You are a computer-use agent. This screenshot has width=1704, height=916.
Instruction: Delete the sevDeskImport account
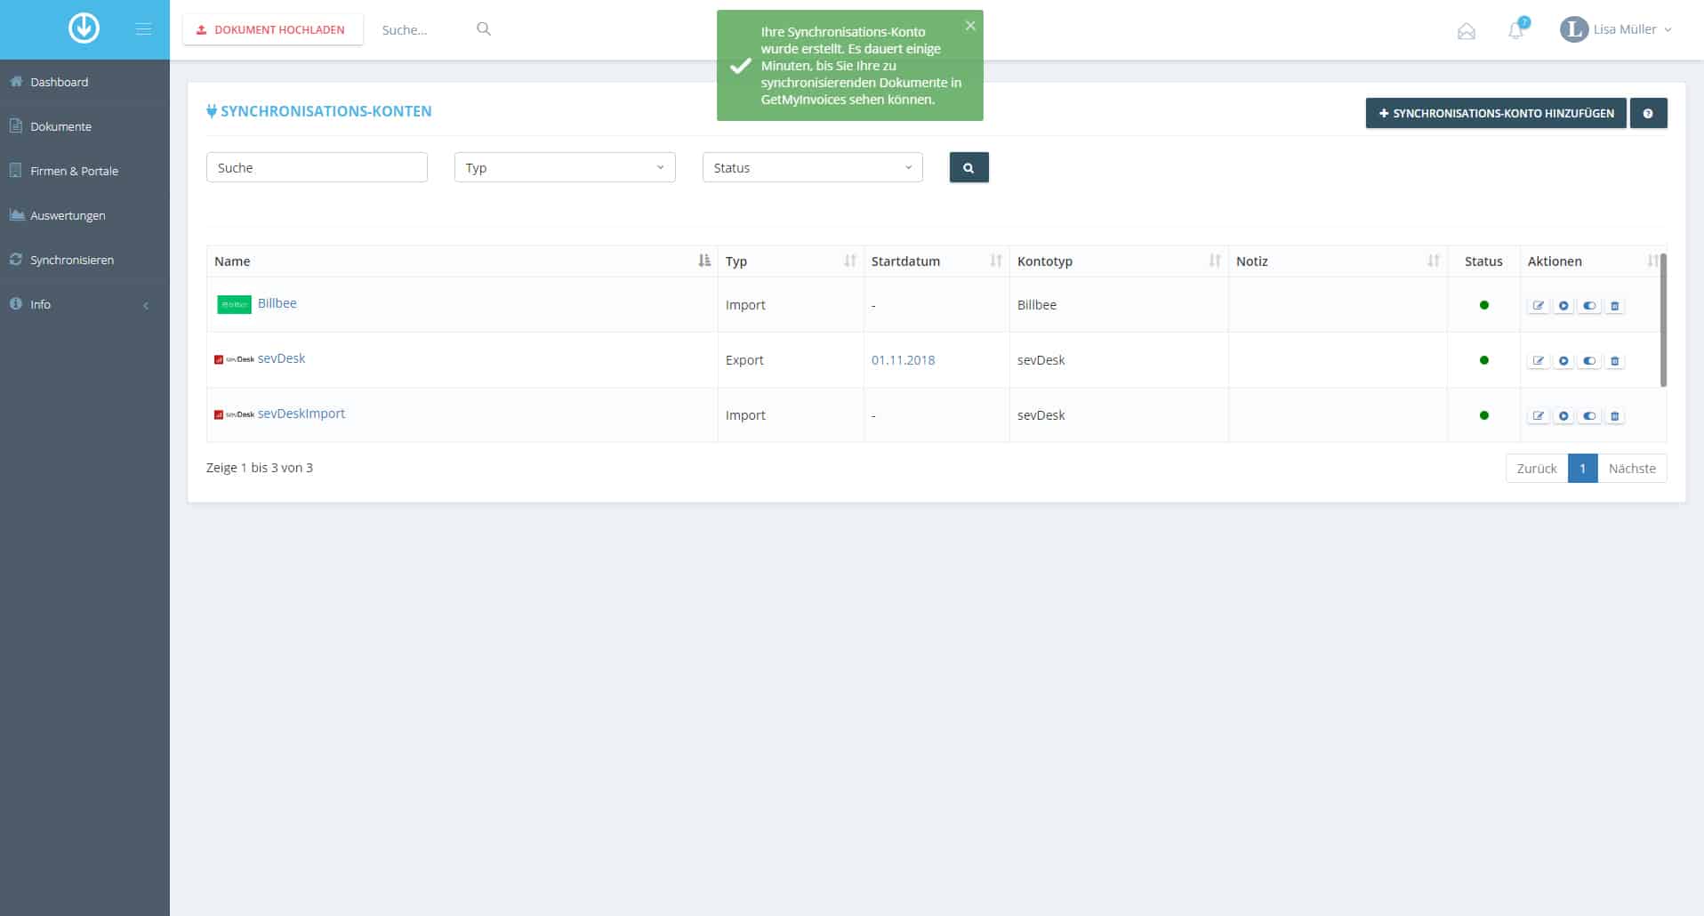[1615, 416]
